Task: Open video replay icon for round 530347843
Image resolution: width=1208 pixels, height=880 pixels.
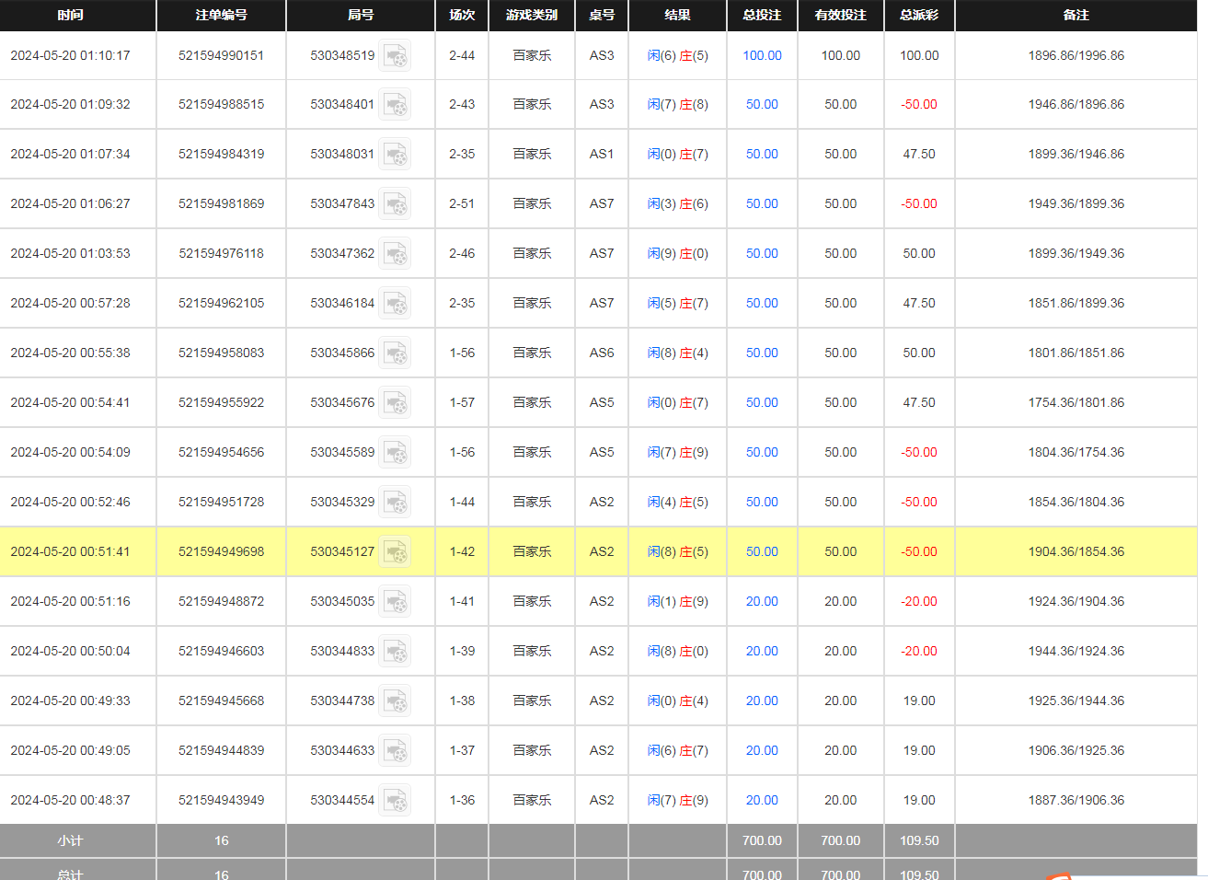Action: click(396, 204)
